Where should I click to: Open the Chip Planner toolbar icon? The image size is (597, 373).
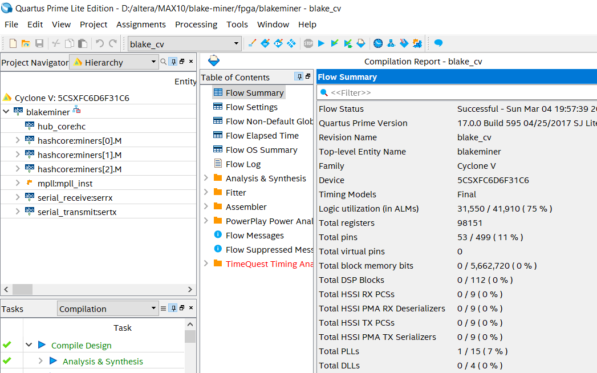coord(278,43)
